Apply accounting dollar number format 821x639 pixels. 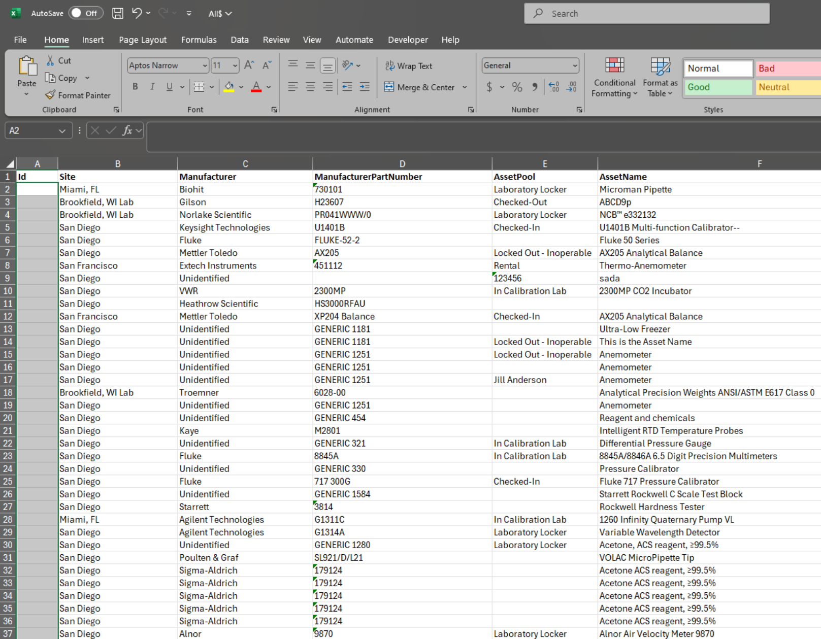[x=489, y=87]
